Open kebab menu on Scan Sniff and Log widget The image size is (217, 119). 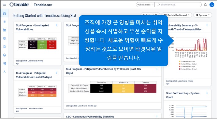[207, 93]
